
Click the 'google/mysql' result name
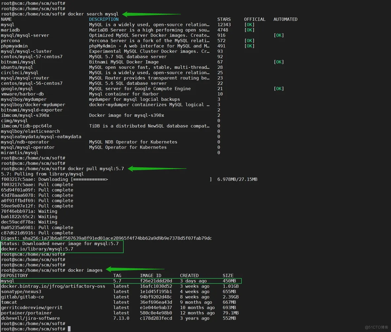(x=17, y=89)
